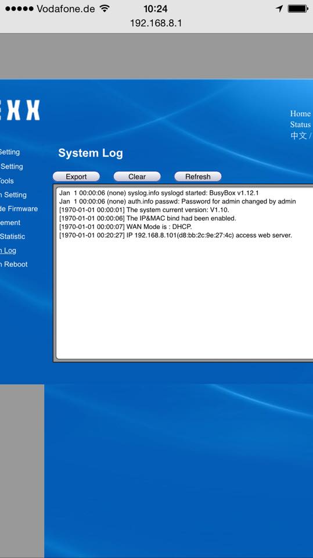
Task: Click the 'IP&MAC bind had been enabled' line
Action: click(147, 219)
